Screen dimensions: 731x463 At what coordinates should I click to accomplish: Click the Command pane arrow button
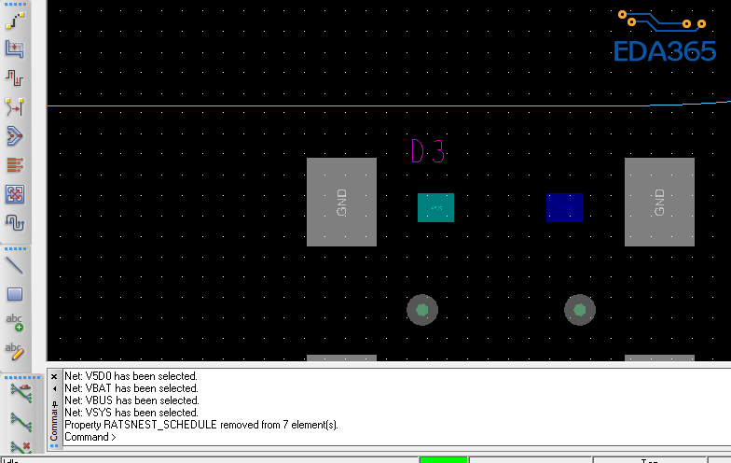coord(54,388)
